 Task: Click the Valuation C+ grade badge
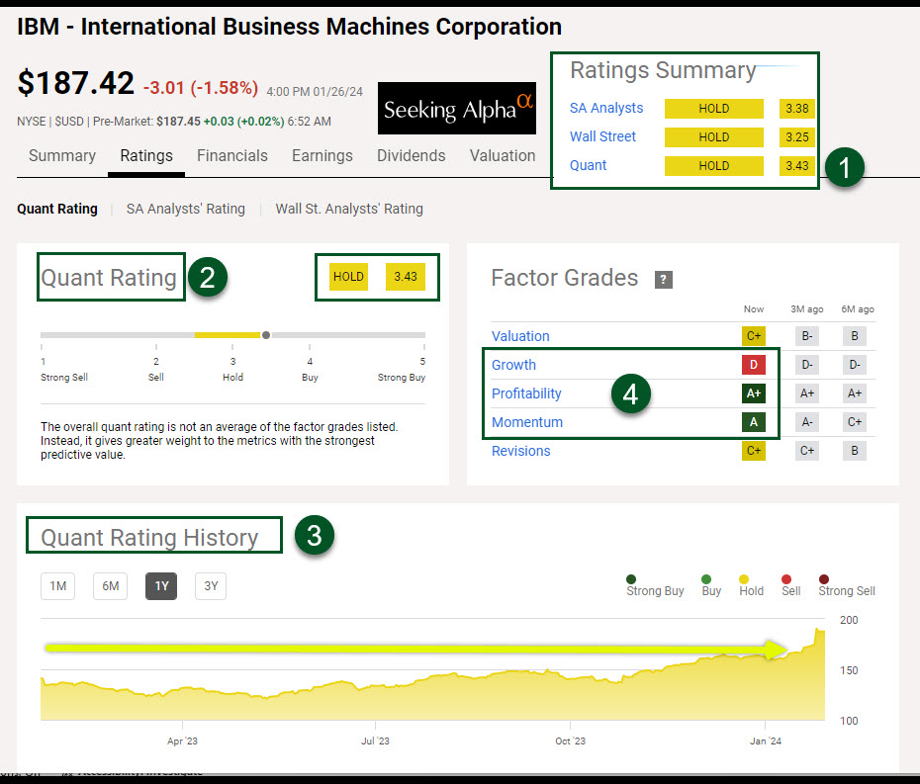pos(753,336)
